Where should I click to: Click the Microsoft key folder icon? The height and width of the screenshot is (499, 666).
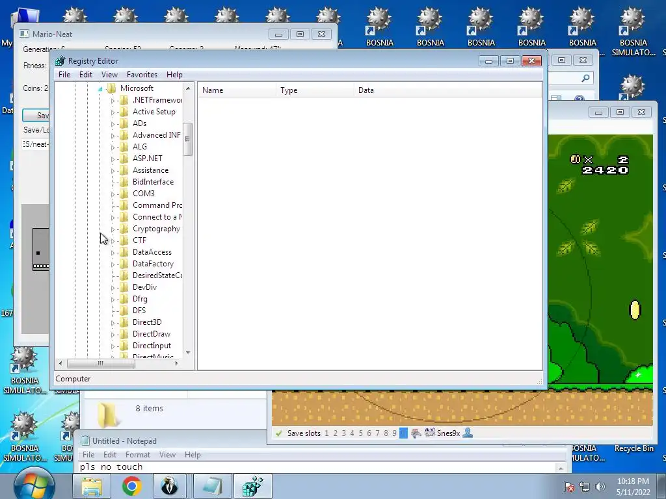click(x=112, y=88)
